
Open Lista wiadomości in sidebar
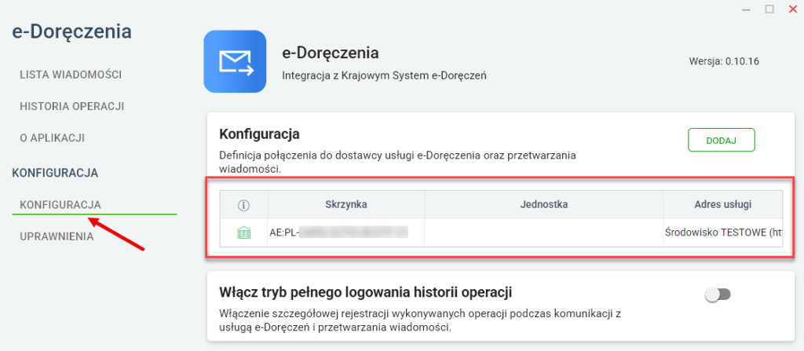click(71, 75)
